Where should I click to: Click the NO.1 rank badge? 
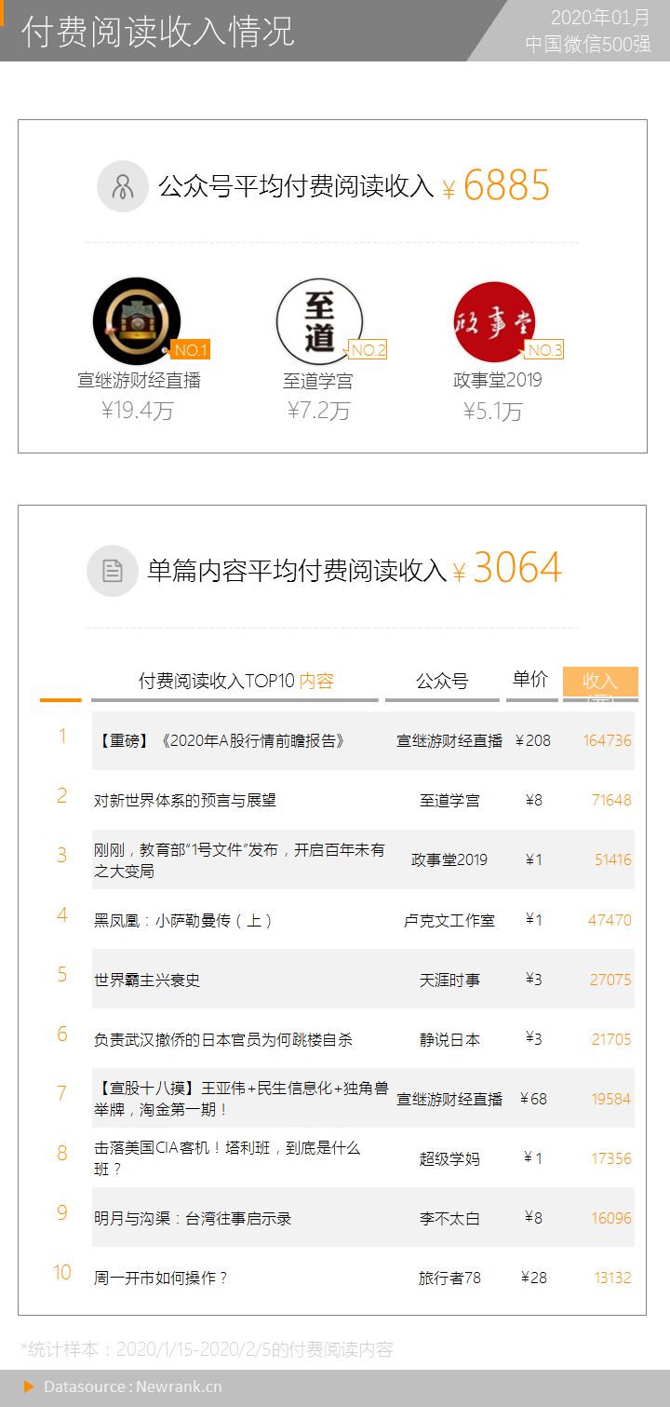point(190,350)
